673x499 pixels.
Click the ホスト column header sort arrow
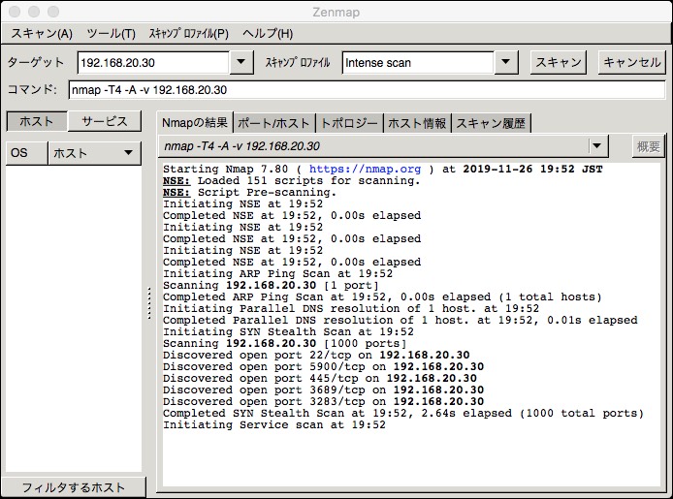127,153
